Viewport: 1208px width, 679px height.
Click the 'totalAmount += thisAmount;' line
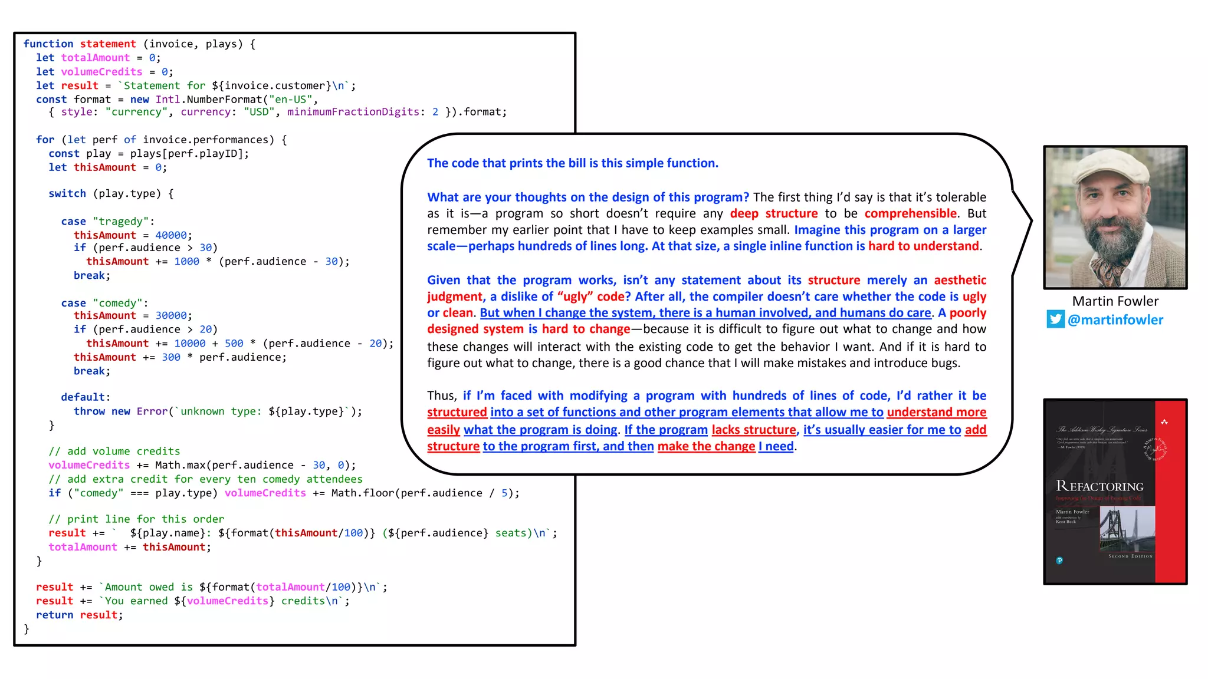click(x=130, y=547)
